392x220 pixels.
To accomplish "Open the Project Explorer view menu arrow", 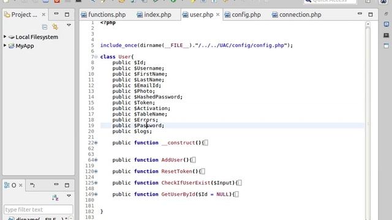I will click(x=69, y=25).
